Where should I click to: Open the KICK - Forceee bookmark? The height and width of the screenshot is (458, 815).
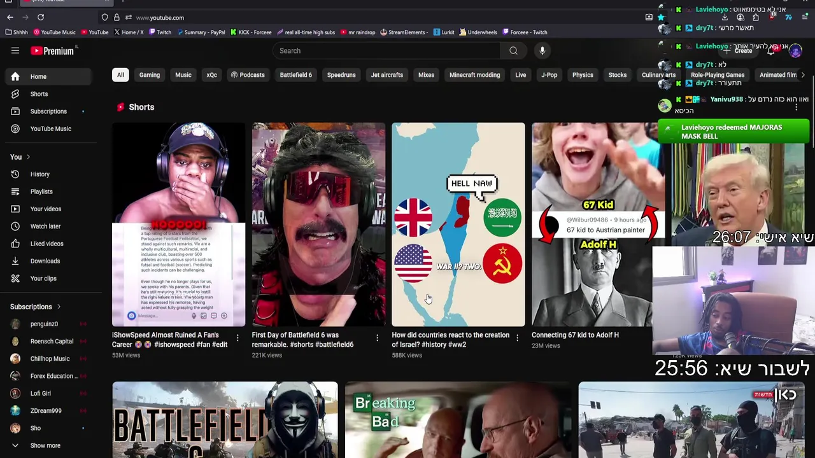click(251, 32)
